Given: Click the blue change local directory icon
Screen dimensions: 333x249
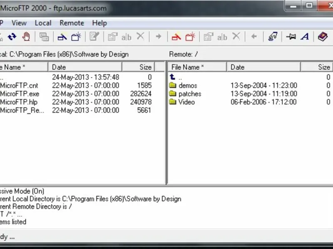Looking at the screenshot, I should (x=62, y=37).
